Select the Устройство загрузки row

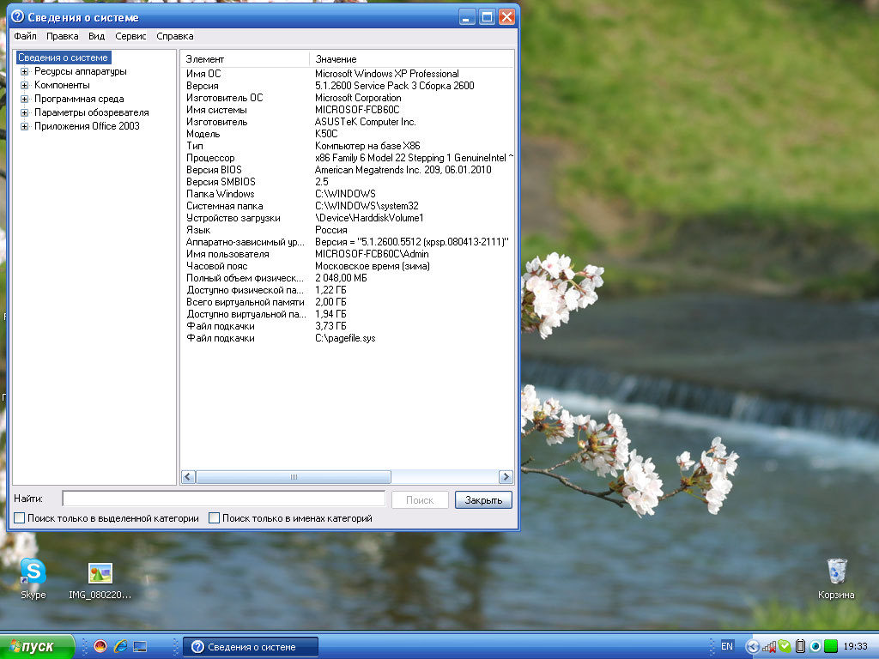[x=347, y=218]
